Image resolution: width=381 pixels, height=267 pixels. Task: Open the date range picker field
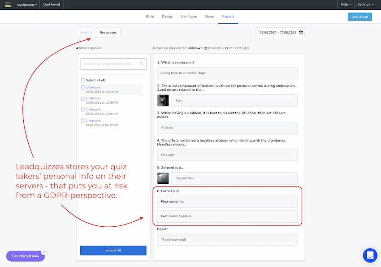(x=280, y=33)
